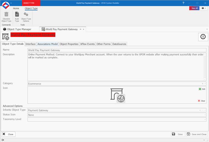
Task: Open the Other Forms tab
Action: tap(104, 44)
